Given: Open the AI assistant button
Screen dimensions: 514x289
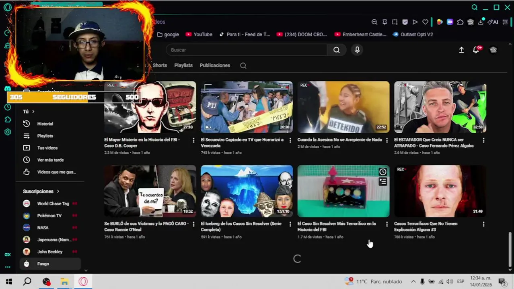Looking at the screenshot, I should point(493,22).
